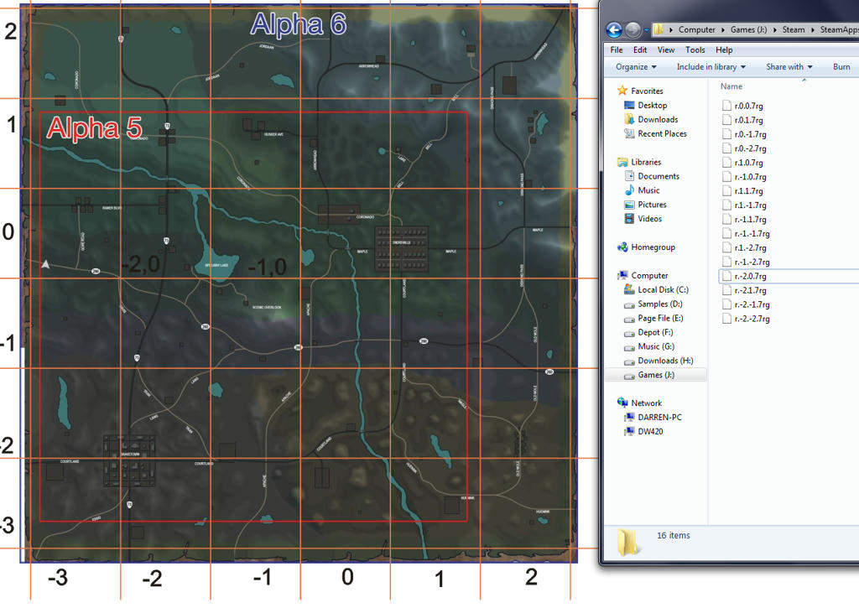
Task: Open the recent pages dropdown beside Forward
Action: (647, 30)
